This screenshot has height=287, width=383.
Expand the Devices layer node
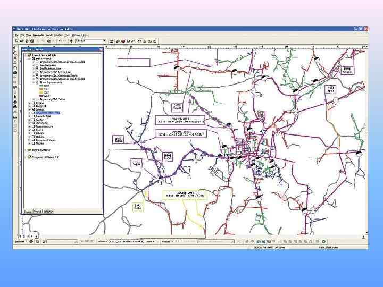point(30,109)
